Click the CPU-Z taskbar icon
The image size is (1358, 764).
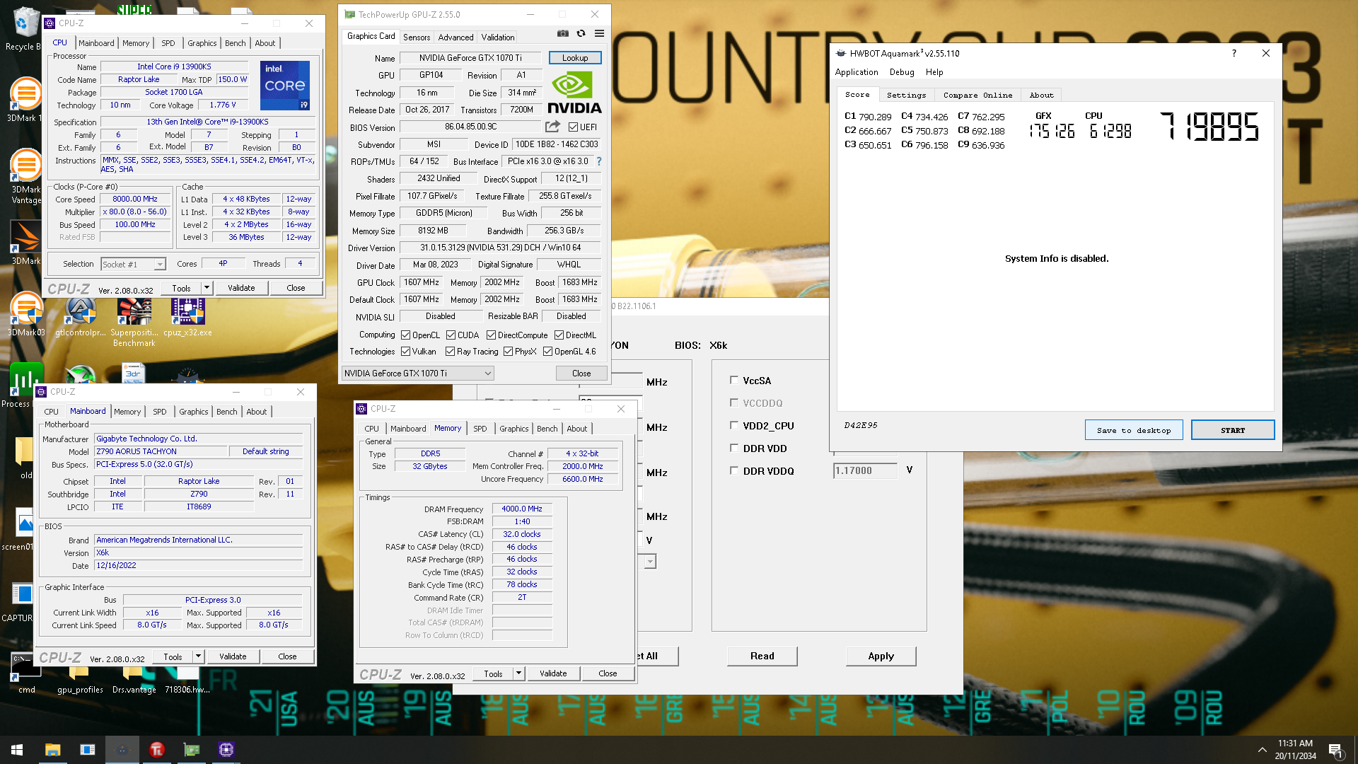click(226, 750)
